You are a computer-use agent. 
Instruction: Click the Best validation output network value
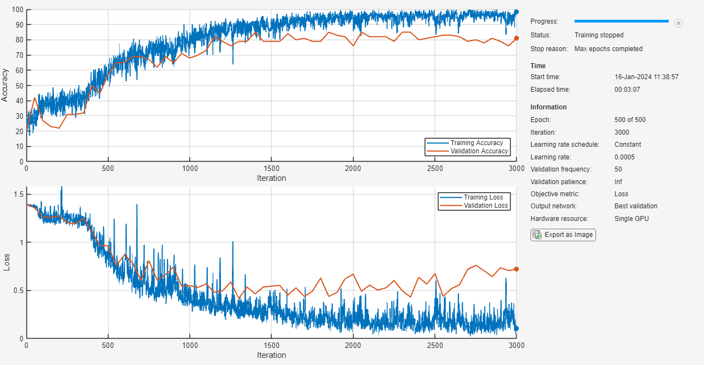click(x=636, y=206)
